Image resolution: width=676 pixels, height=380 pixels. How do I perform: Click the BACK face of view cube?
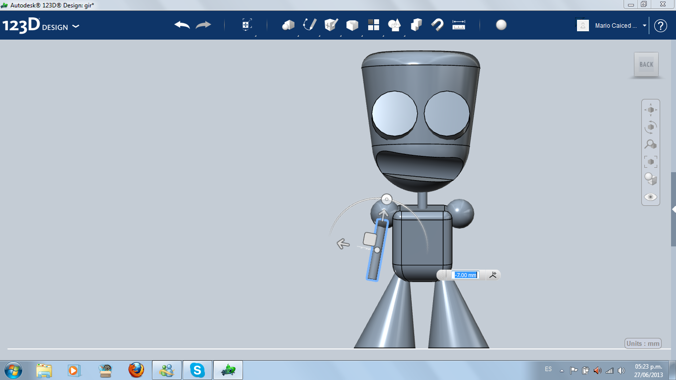(x=646, y=64)
